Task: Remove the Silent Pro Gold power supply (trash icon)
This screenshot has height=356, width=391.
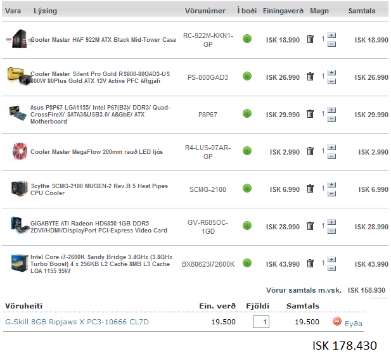Action: 310,77
